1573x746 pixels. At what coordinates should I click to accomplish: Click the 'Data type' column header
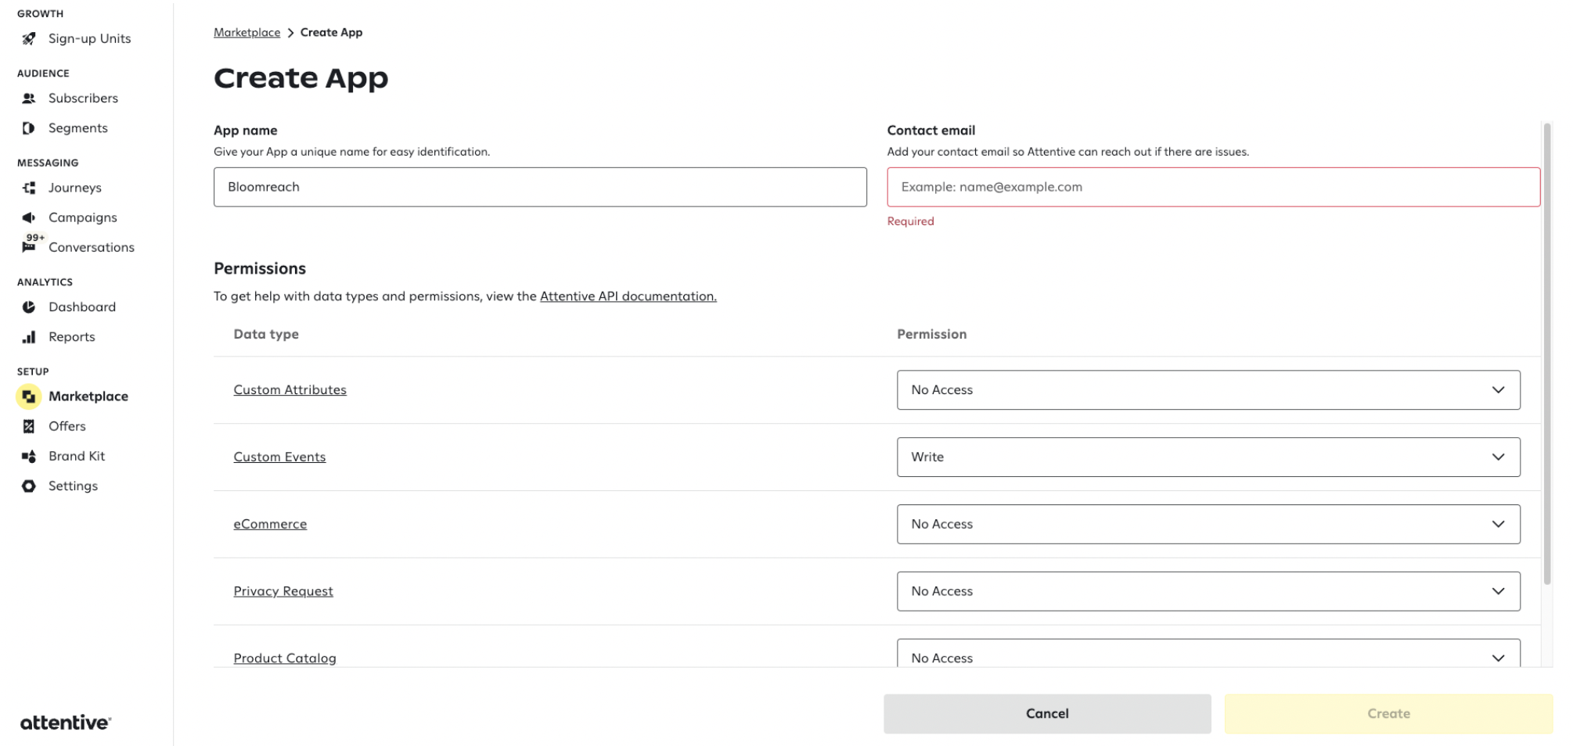(266, 334)
